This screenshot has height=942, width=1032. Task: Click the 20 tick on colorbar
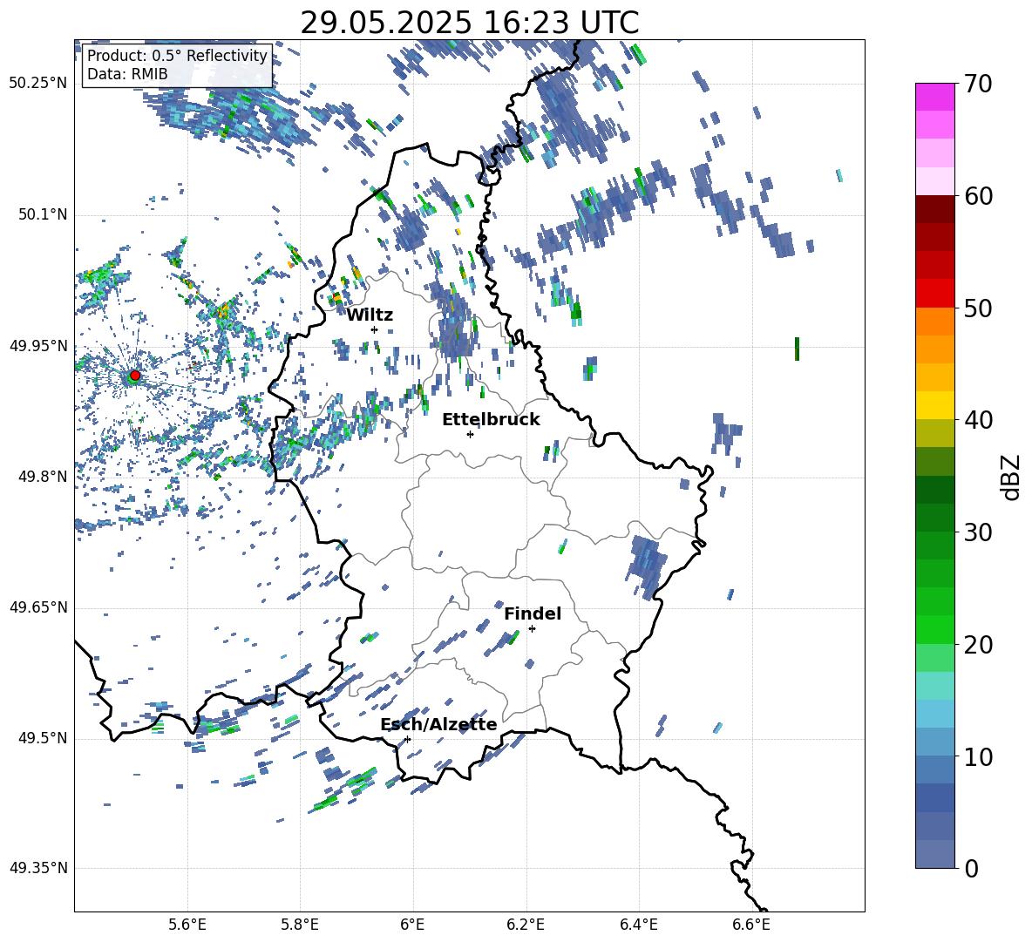click(978, 644)
